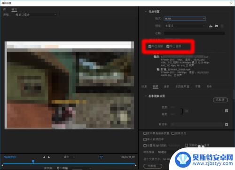Click the output file name link
The width and height of the screenshot is (235, 170).
pos(185,57)
